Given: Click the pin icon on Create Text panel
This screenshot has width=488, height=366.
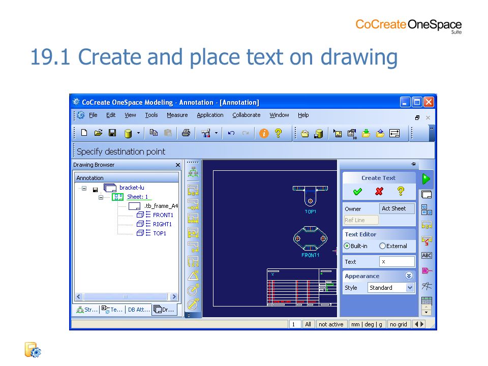Looking at the screenshot, I should [413, 164].
